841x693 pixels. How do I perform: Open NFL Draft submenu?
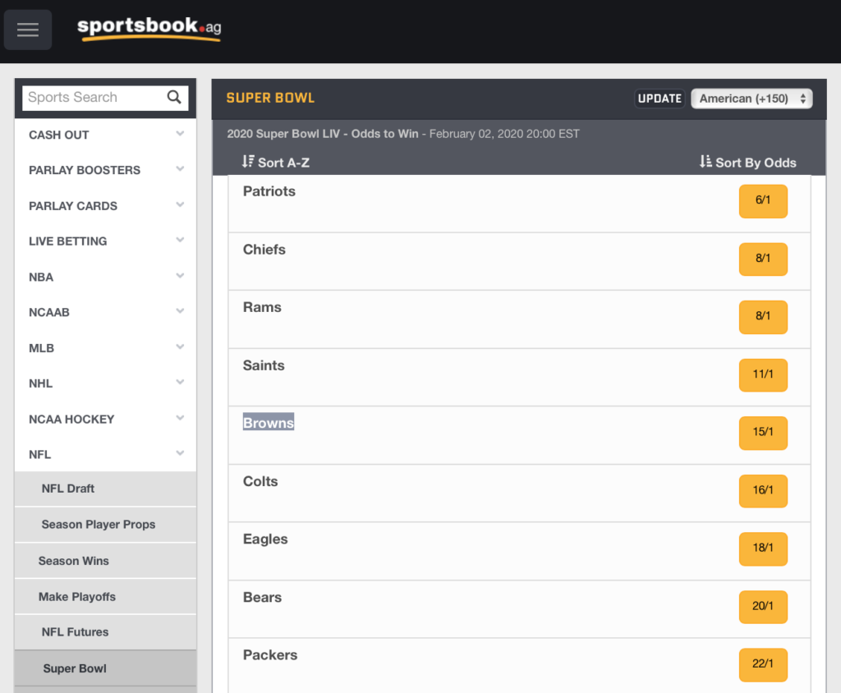(105, 489)
